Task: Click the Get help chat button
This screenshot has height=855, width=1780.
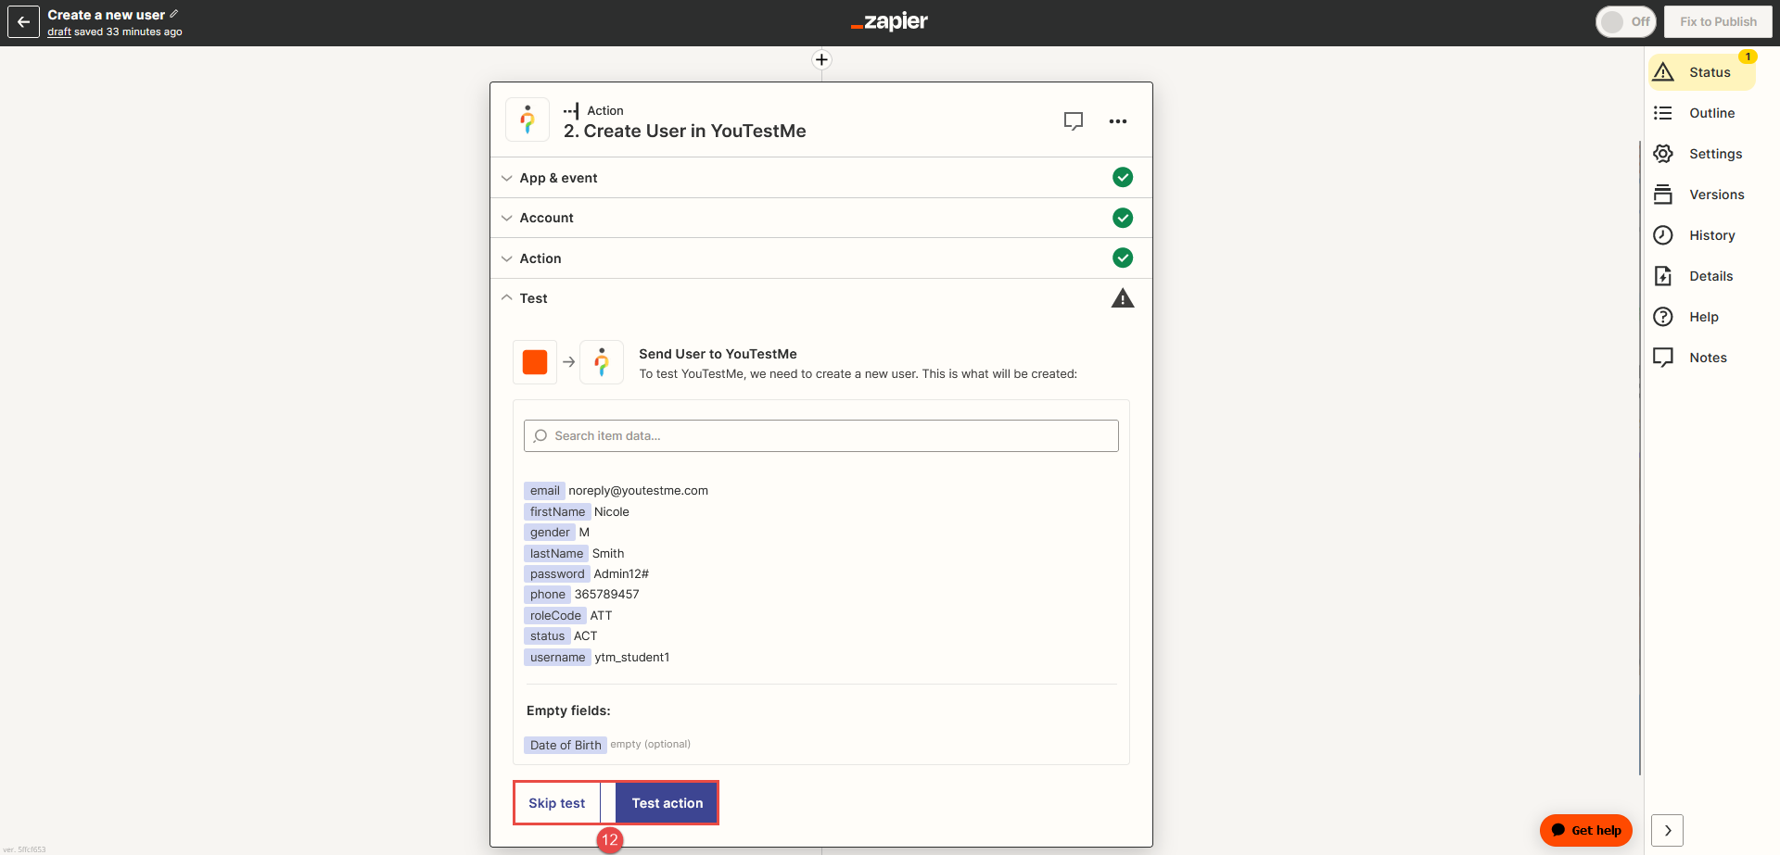Action: pos(1586,830)
